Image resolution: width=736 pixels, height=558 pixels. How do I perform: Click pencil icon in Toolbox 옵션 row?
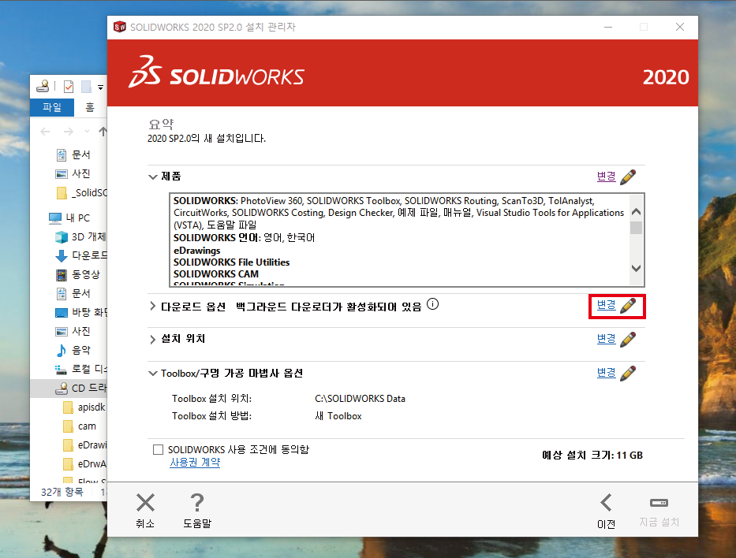point(628,373)
